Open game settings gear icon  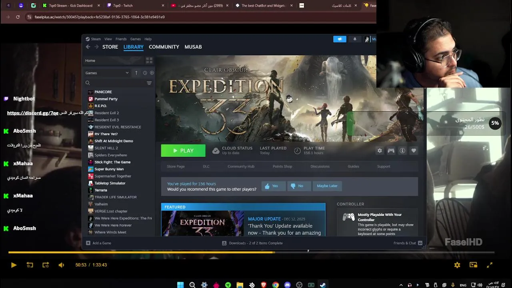(x=380, y=151)
